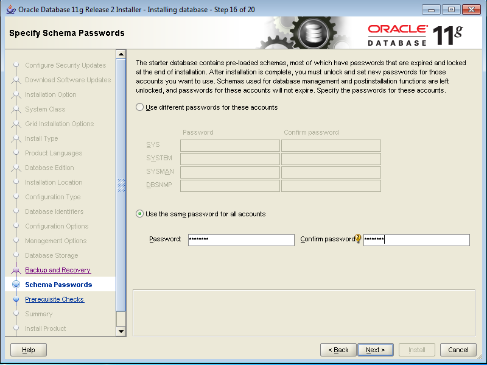Cancel the installation
The image size is (487, 365).
coord(458,350)
